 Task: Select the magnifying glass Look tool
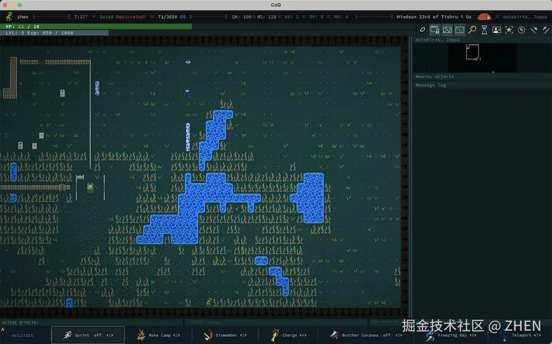pyautogui.click(x=472, y=30)
